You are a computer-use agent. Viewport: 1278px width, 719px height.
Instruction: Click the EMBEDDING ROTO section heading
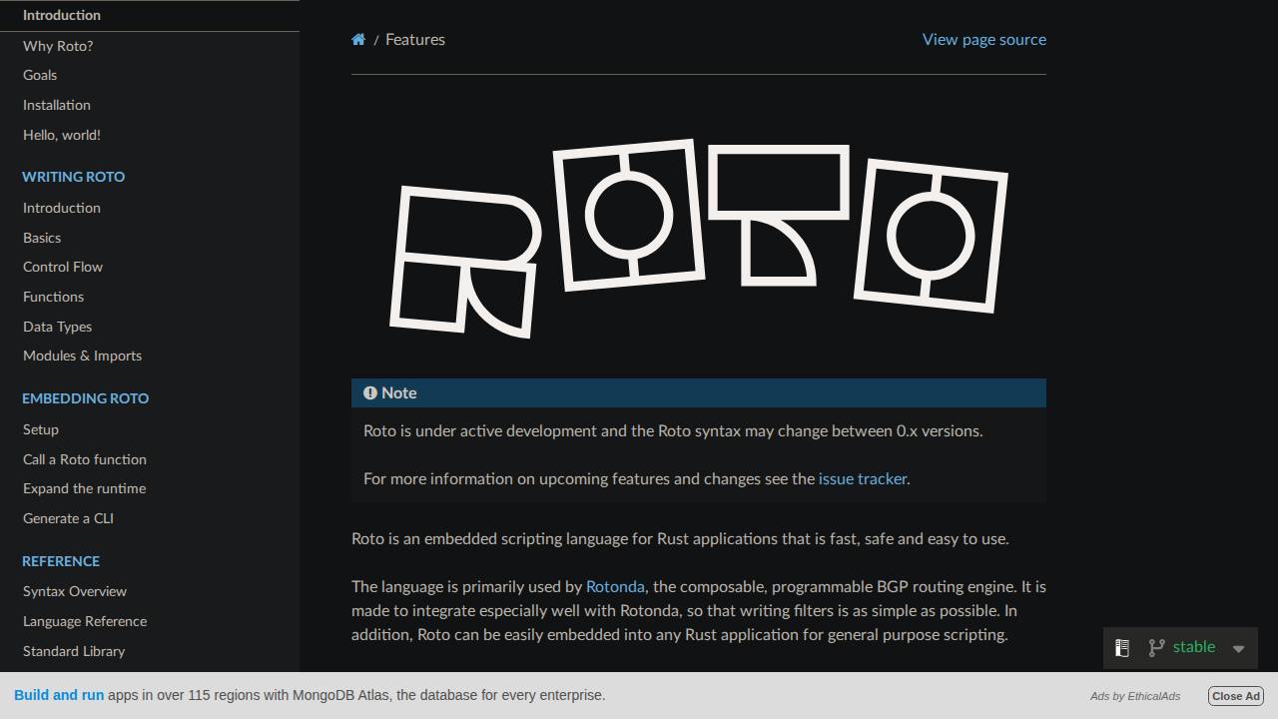pos(85,398)
